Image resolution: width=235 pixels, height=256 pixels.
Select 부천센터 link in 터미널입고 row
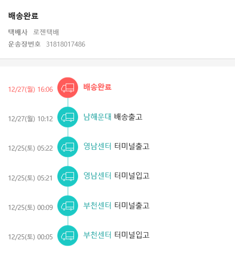[97, 235]
